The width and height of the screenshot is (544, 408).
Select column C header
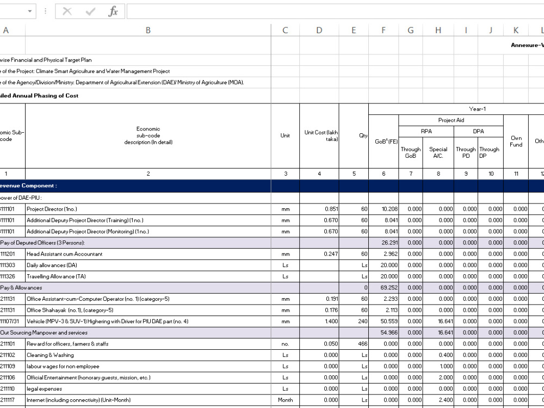pos(285,30)
